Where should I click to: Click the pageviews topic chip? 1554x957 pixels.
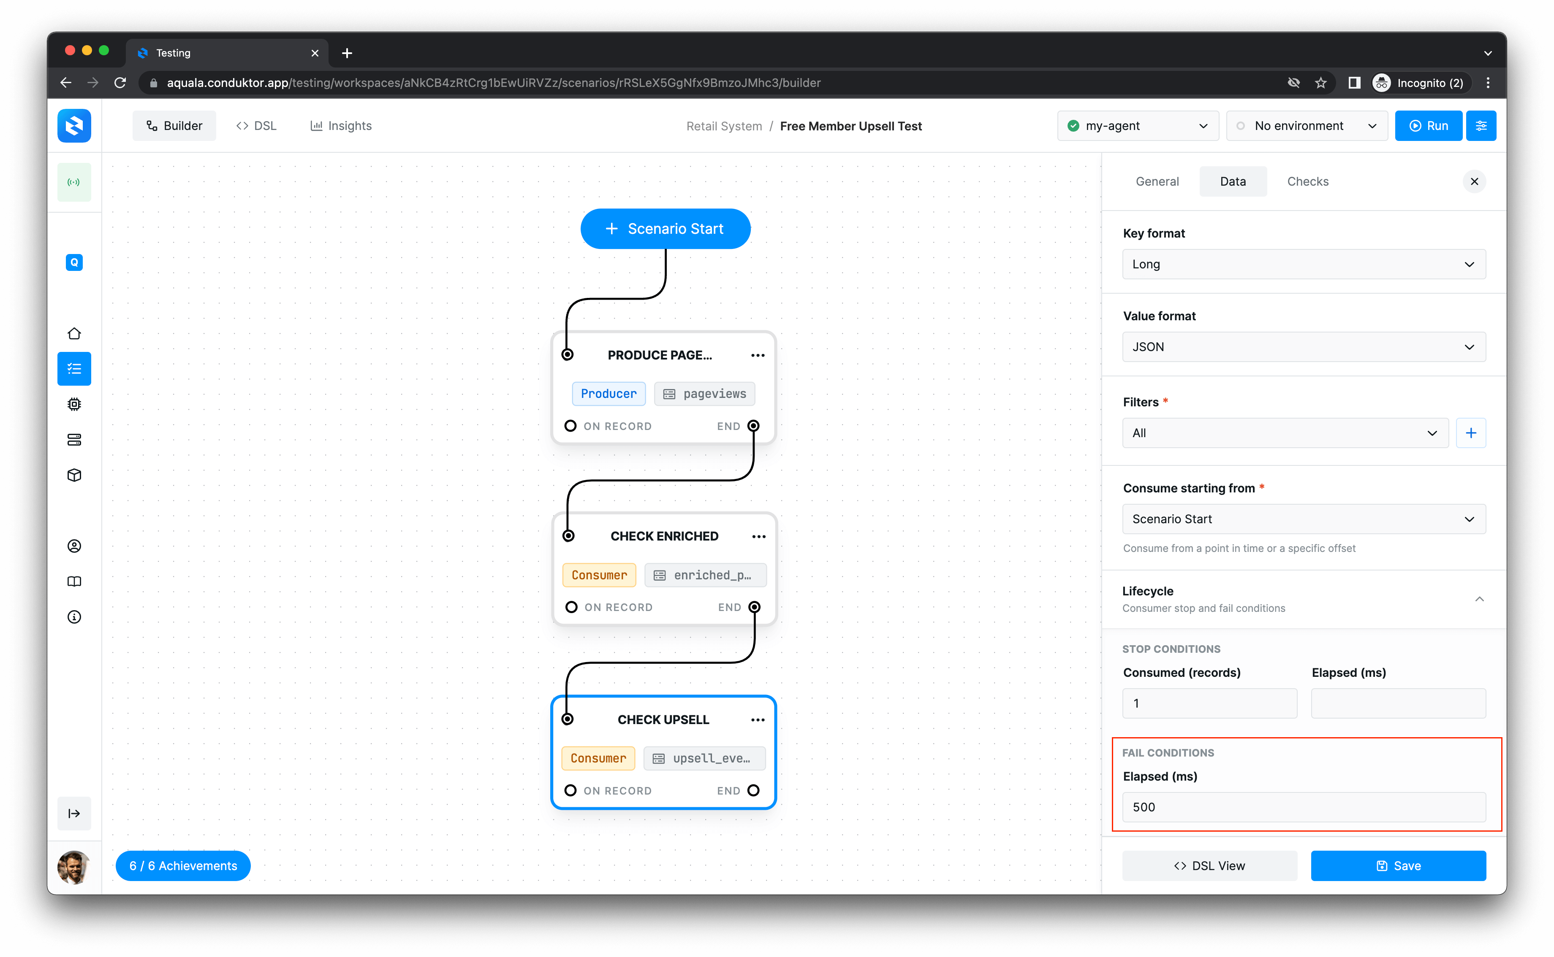pyautogui.click(x=704, y=394)
